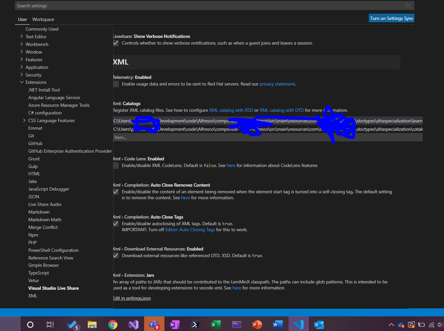444x331 pixels.
Task: Click the settings filter icon in search bar
Action: pos(407,6)
